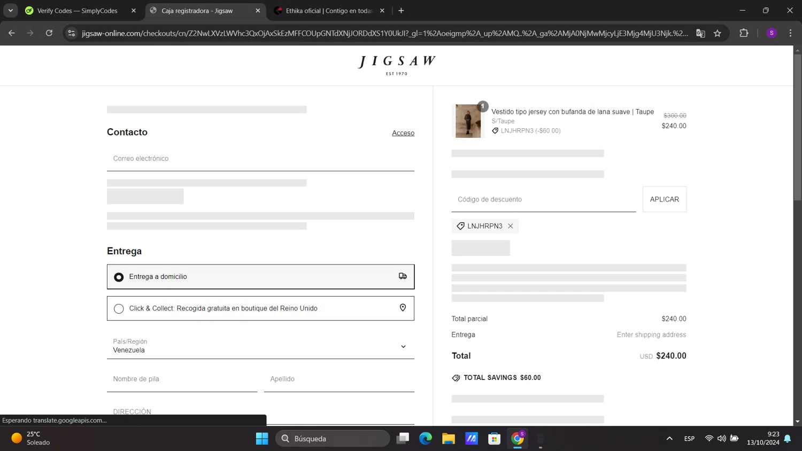Click the Jigsaw logo at top
The height and width of the screenshot is (451, 802).
point(397,65)
